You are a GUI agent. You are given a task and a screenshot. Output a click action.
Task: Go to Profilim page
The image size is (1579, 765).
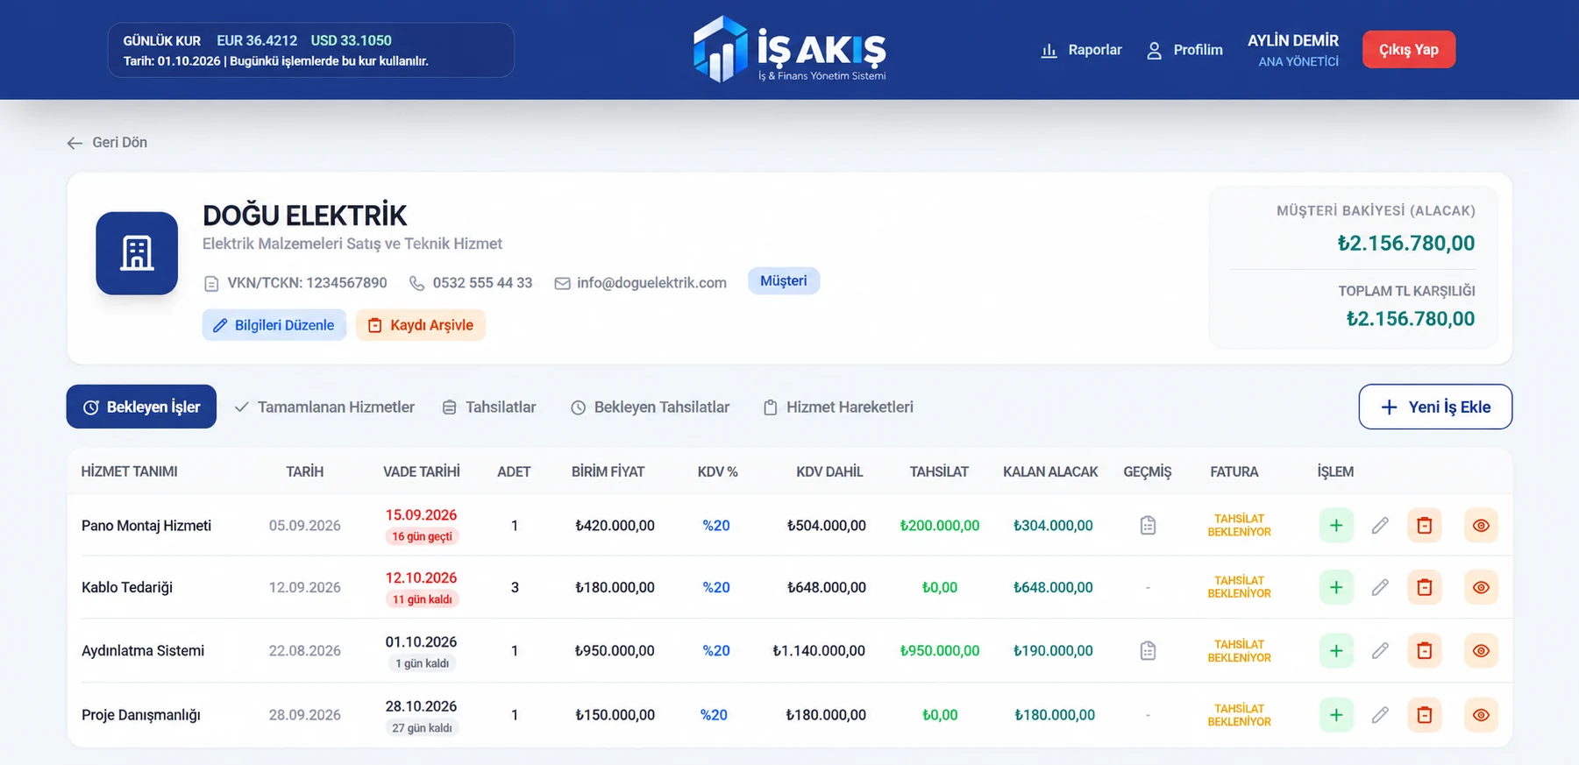coord(1184,50)
